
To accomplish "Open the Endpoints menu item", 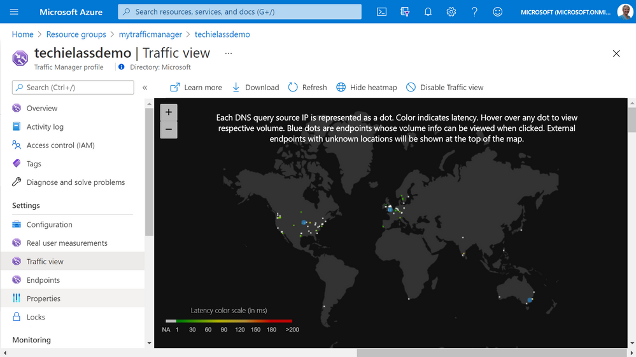I will [73, 280].
